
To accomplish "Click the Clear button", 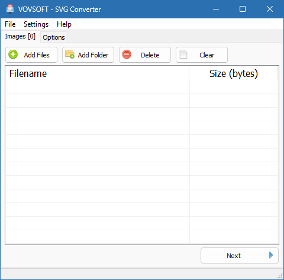I will point(202,54).
